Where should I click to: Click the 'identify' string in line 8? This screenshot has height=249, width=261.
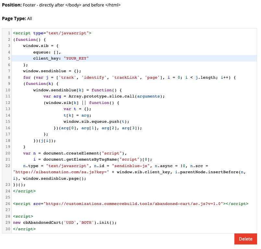point(94,77)
